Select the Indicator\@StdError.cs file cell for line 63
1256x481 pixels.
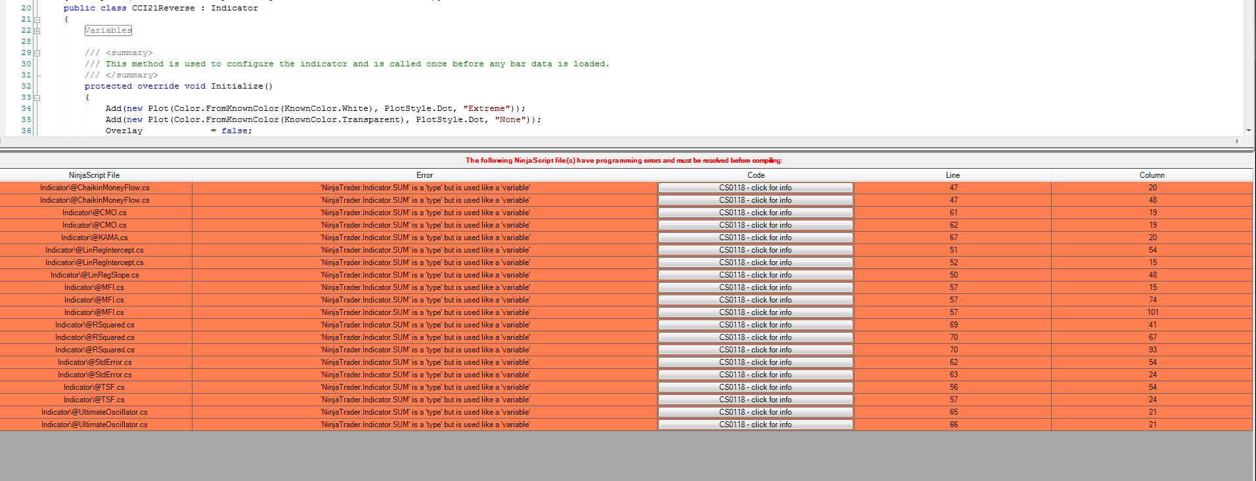click(x=95, y=375)
